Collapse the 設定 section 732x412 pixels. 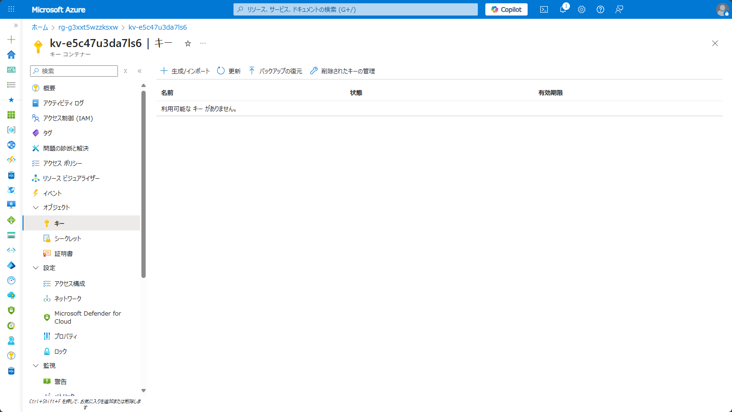tap(36, 267)
